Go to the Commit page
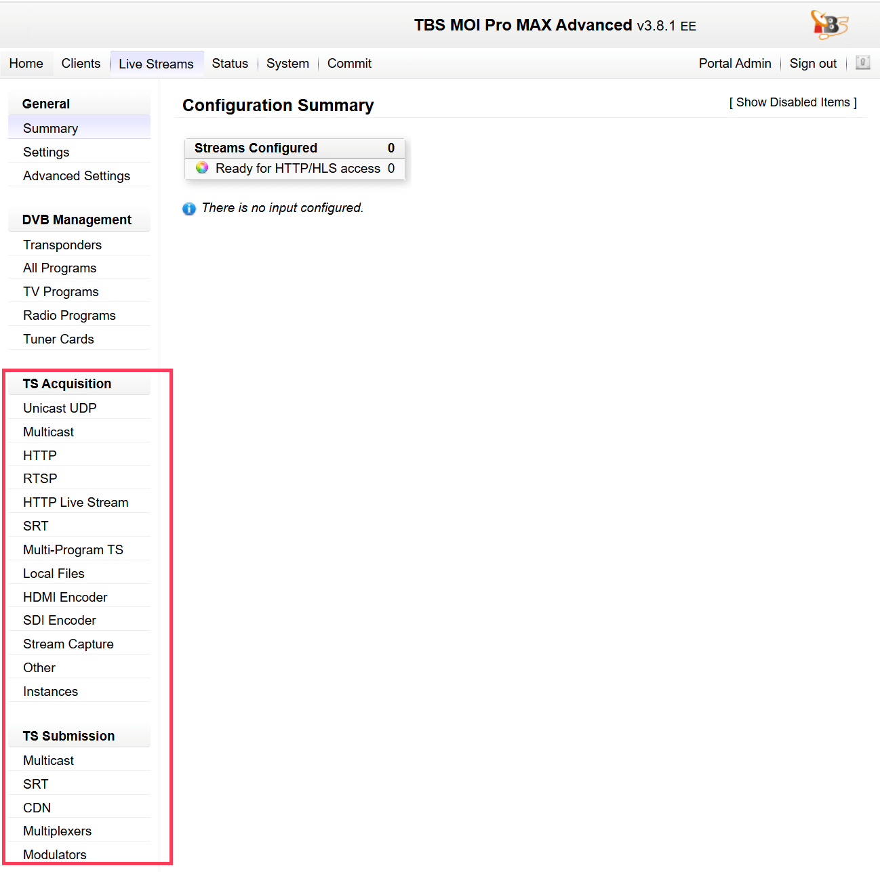 click(349, 64)
